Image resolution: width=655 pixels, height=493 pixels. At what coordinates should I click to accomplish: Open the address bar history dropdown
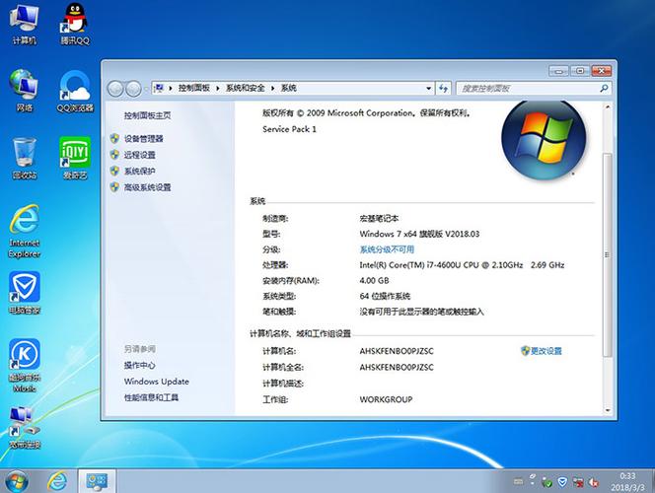428,88
